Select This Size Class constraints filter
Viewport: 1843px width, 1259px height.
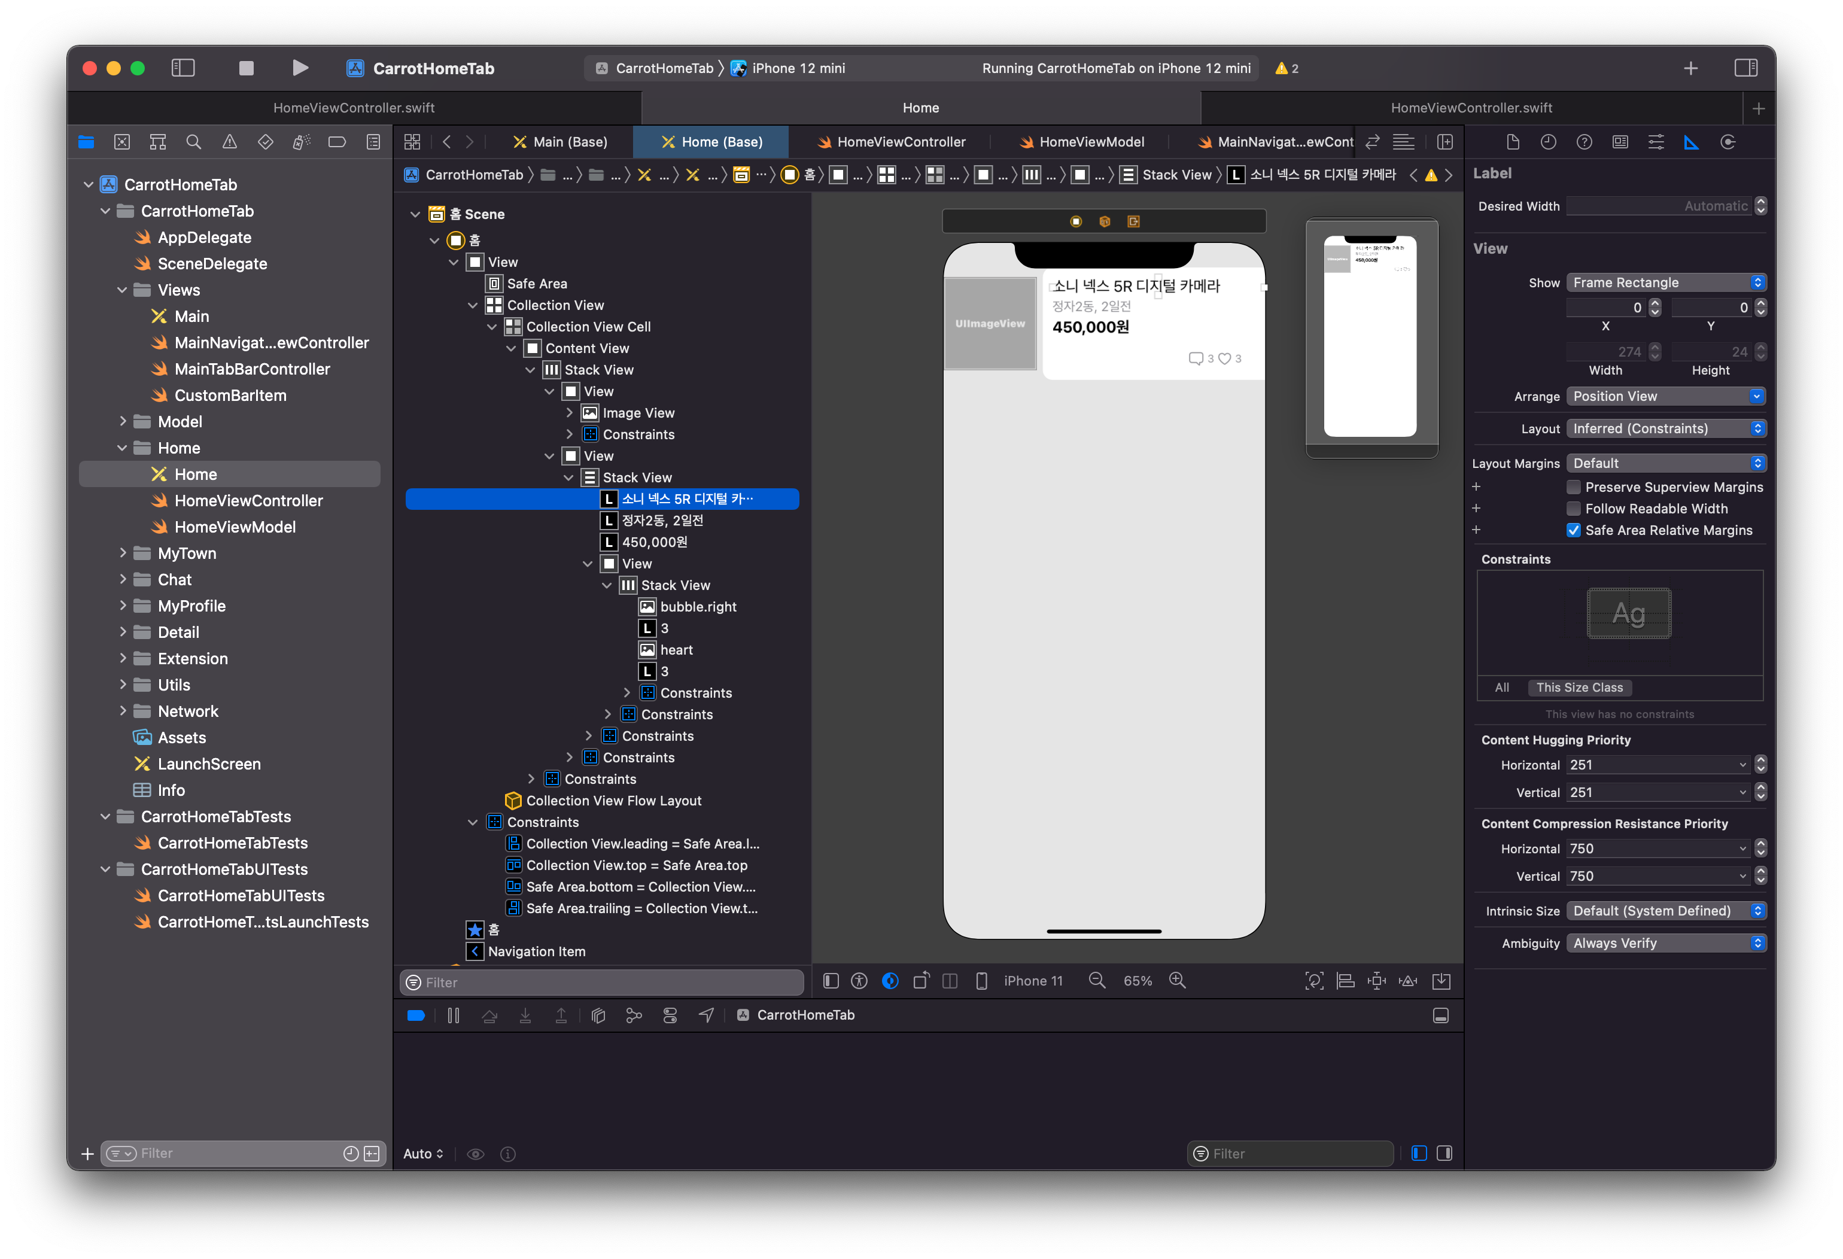click(1579, 688)
